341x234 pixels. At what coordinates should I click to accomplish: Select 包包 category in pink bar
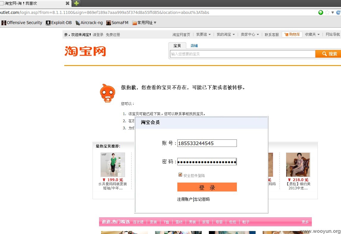pos(232,222)
